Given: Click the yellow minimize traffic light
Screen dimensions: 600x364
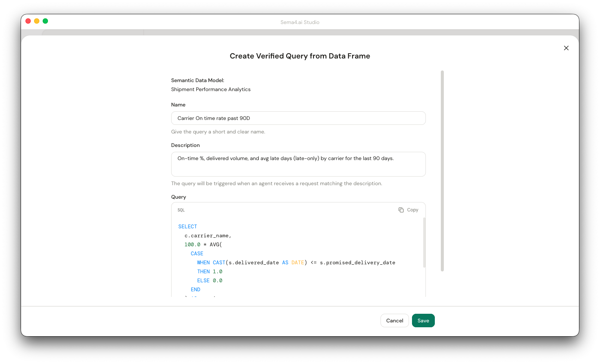Looking at the screenshot, I should pos(37,21).
